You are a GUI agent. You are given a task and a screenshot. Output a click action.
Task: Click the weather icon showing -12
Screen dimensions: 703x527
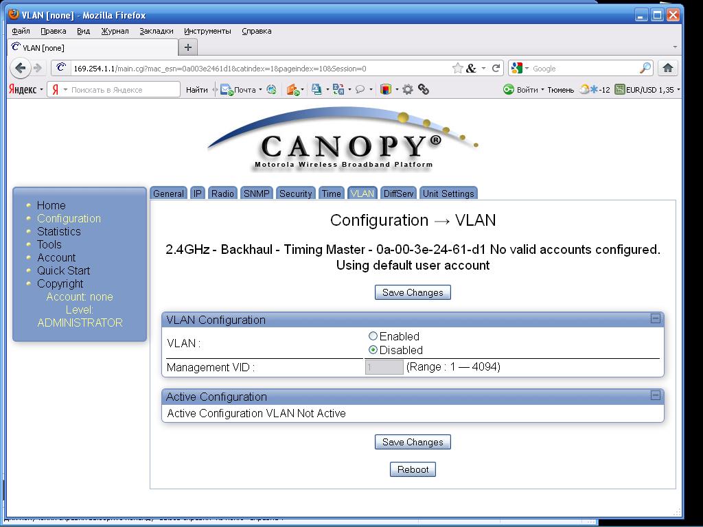[x=588, y=90]
